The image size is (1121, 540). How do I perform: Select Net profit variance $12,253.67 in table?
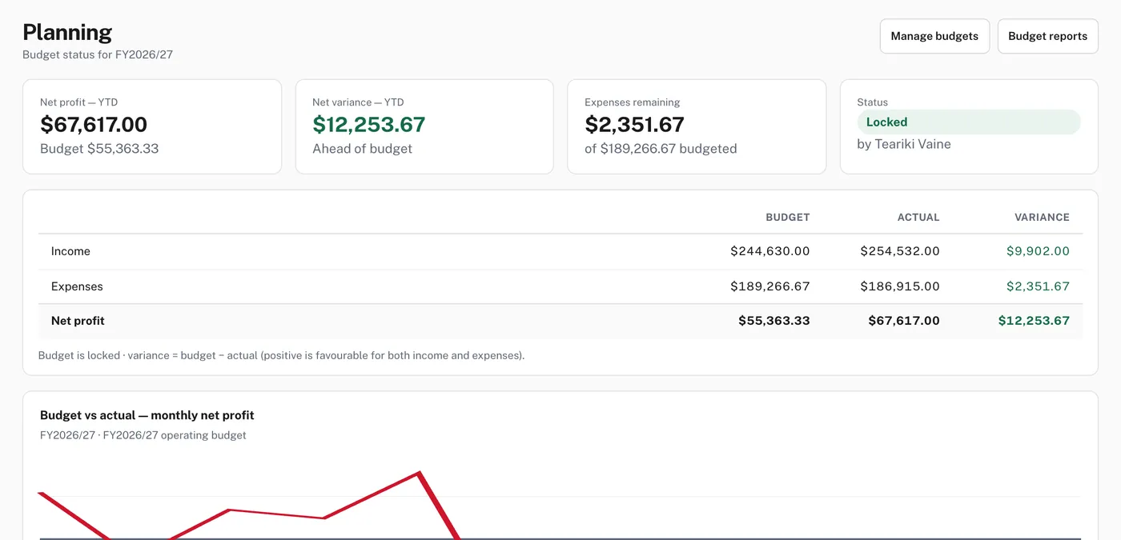pos(1034,321)
